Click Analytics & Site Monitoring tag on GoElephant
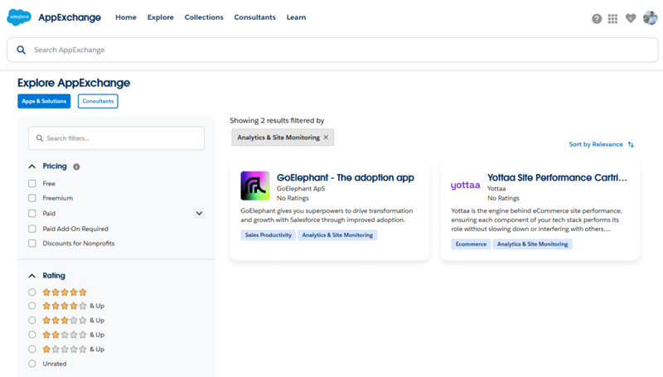Viewport: 663px width, 377px height. (x=337, y=235)
